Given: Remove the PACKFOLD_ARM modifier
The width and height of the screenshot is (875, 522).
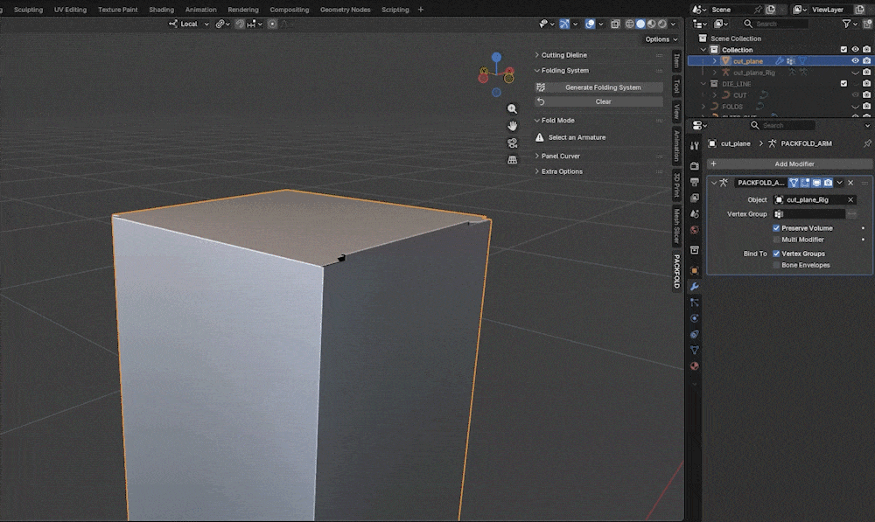Looking at the screenshot, I should coord(850,183).
